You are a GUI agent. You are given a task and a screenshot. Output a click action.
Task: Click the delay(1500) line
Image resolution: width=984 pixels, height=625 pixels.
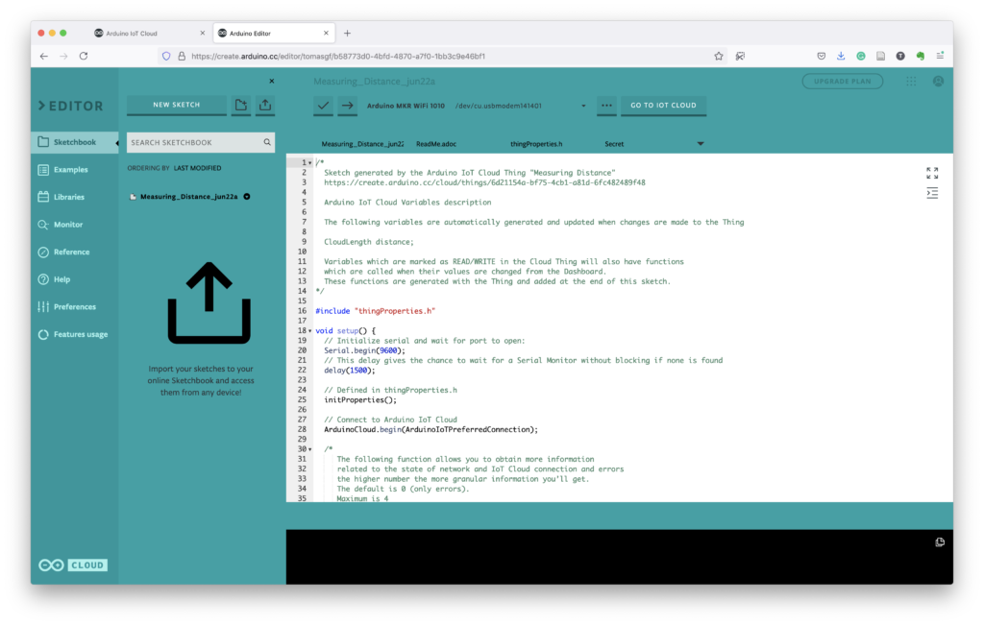tap(350, 371)
